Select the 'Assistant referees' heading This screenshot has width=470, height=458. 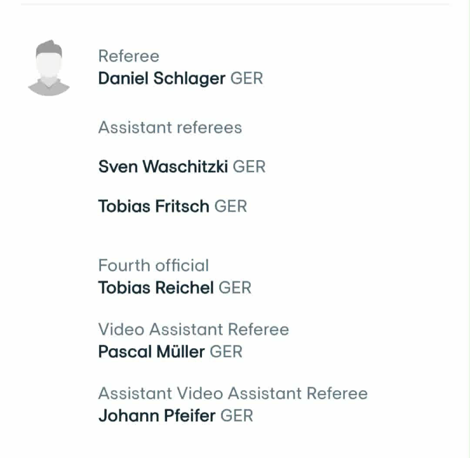click(170, 128)
